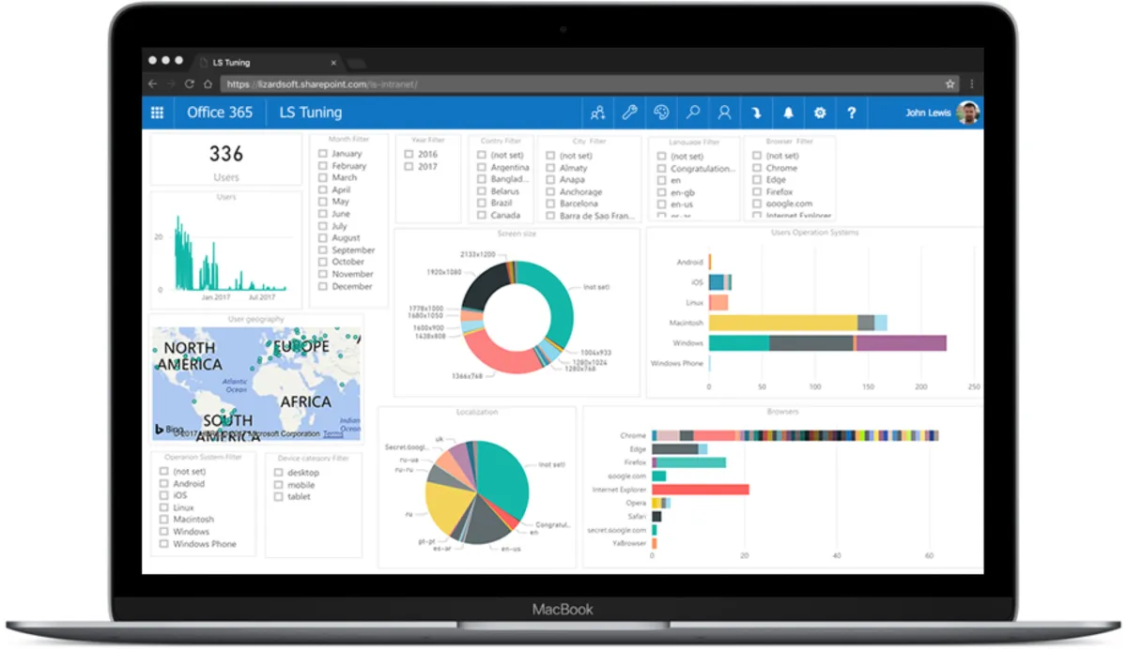Image resolution: width=1127 pixels, height=650 pixels.
Task: Check Canada in Country Filter
Action: pyautogui.click(x=482, y=215)
